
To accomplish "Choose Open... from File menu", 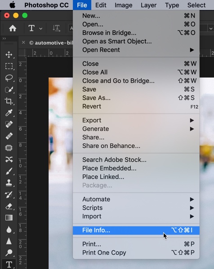I will (136, 24).
